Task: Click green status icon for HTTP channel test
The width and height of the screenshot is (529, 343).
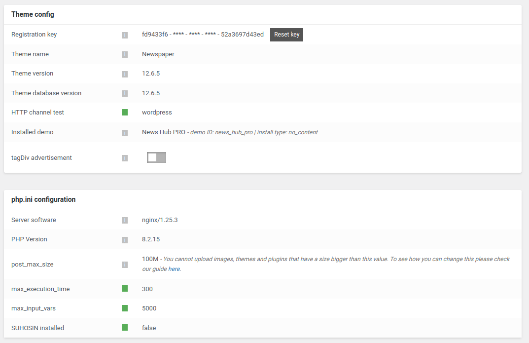Action: 125,113
